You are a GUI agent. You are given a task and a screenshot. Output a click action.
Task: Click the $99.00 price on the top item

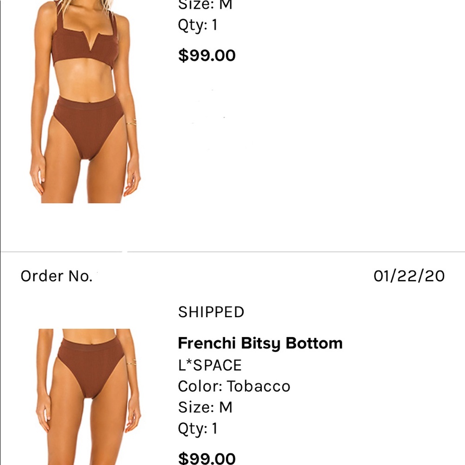(207, 55)
